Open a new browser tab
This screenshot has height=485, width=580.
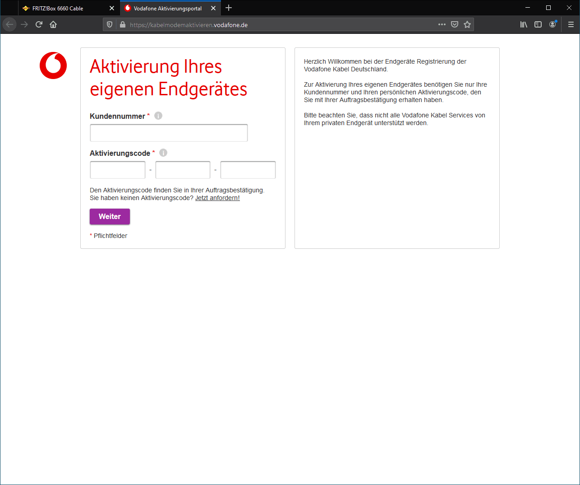[229, 8]
